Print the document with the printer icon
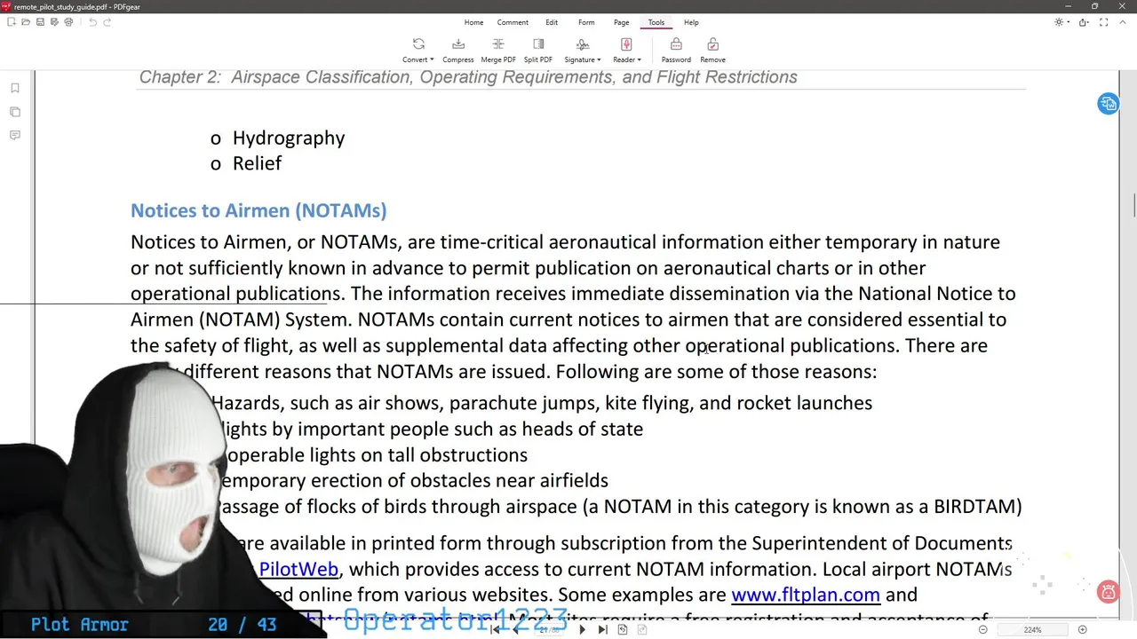 coord(68,22)
